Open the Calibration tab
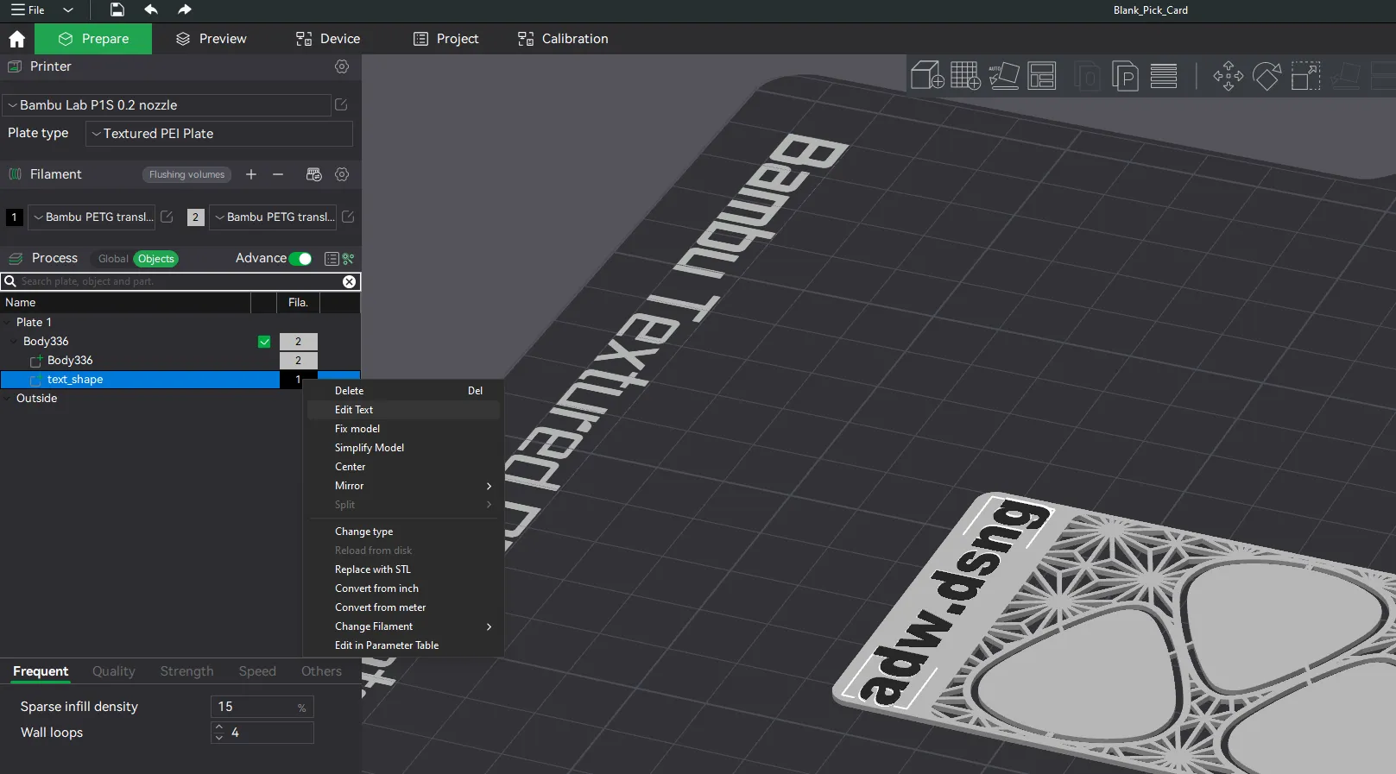1396x774 pixels. coord(563,39)
